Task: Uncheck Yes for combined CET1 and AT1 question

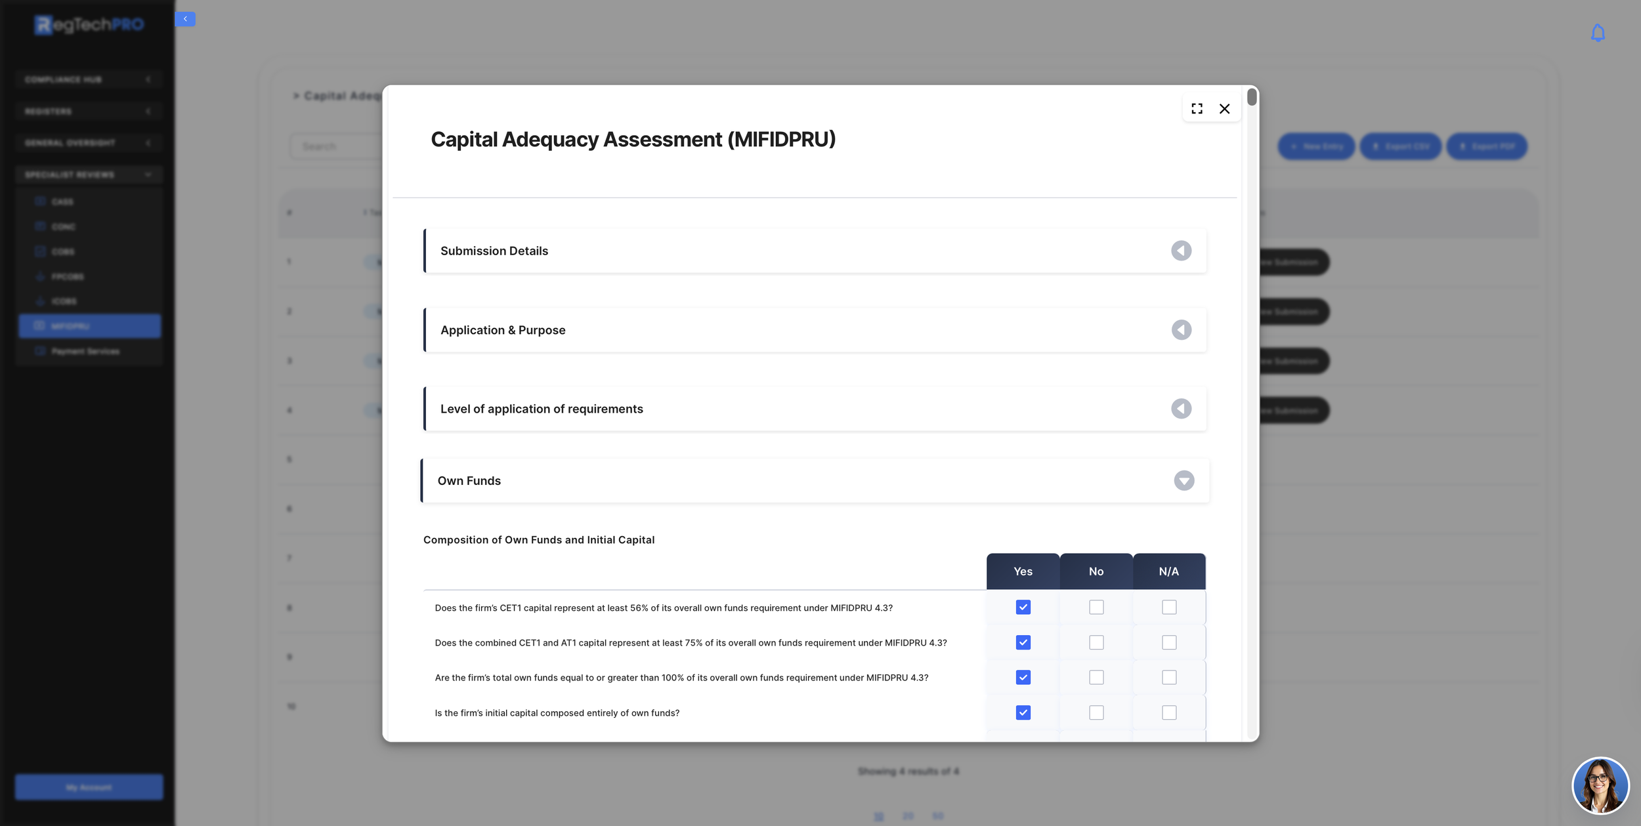Action: coord(1023,642)
